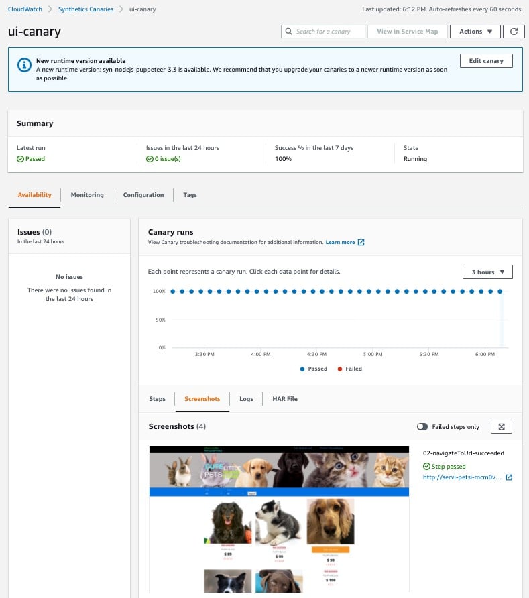Screen dimensions: 529x598
Task: Click the magnifier icon in canary search
Action: tap(289, 32)
